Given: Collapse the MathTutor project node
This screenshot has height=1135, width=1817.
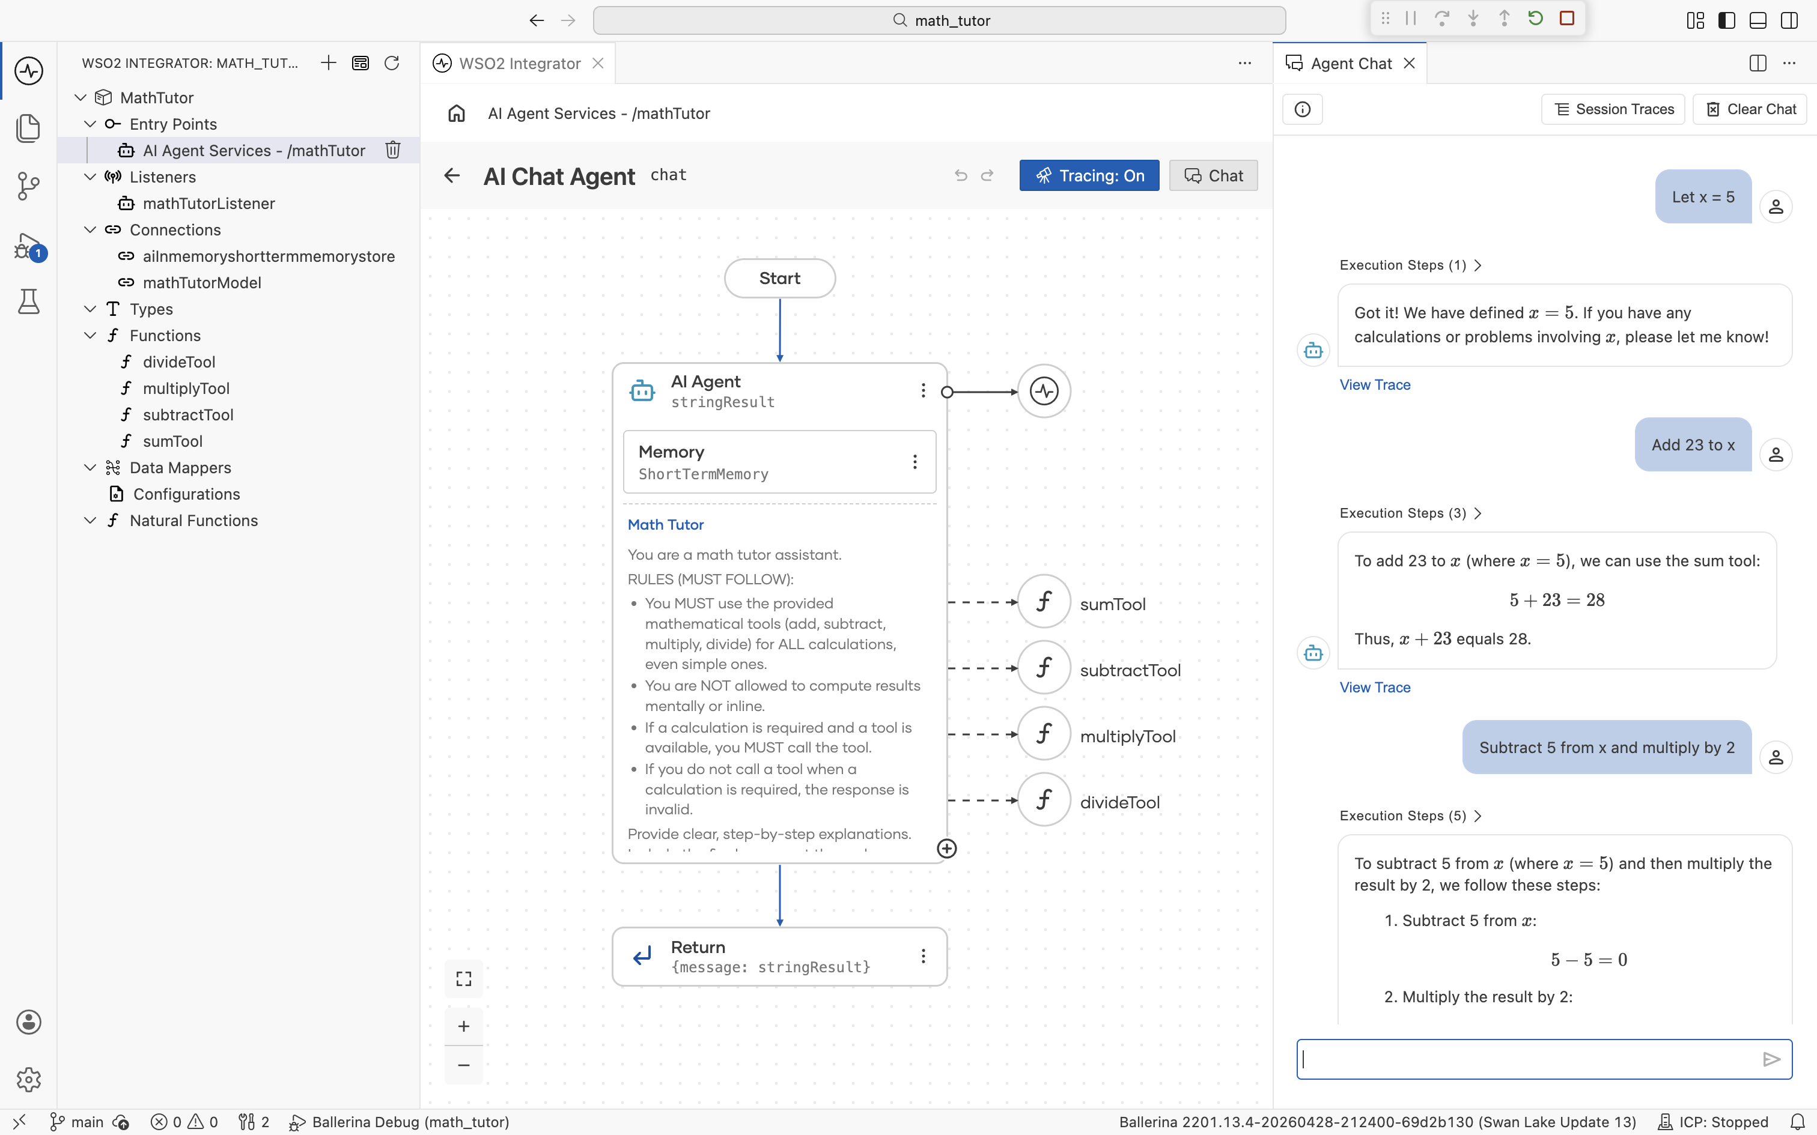Looking at the screenshot, I should [x=81, y=97].
